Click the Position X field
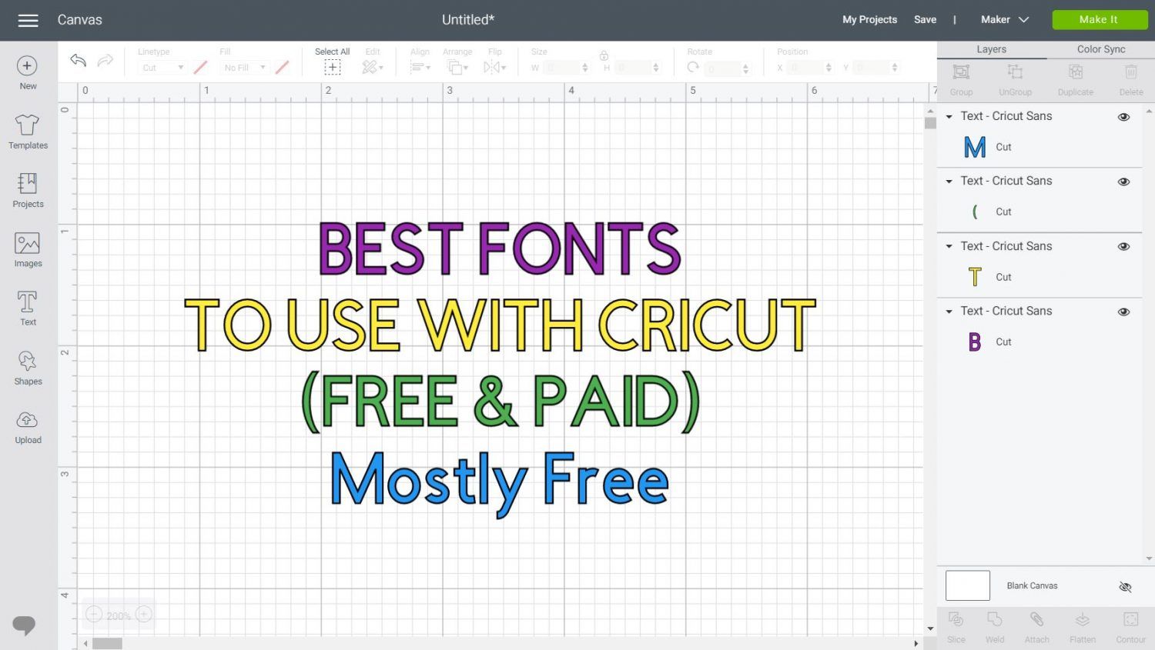This screenshot has width=1155, height=650. [x=810, y=68]
